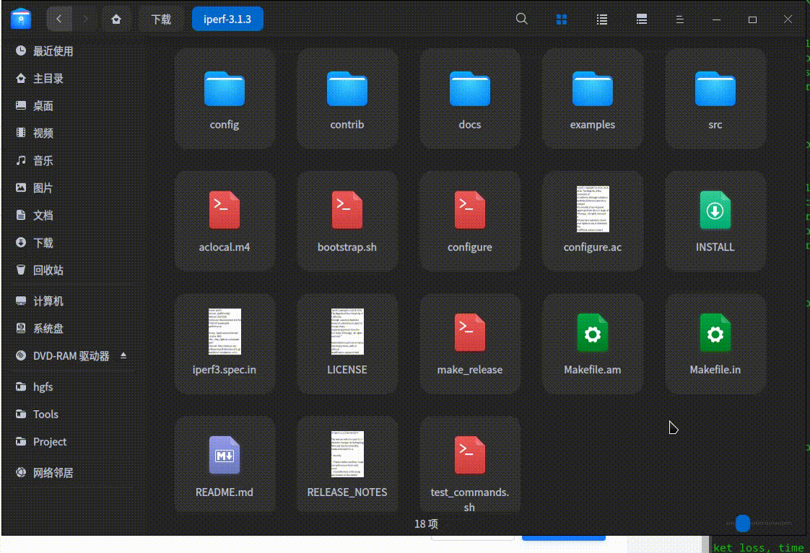This screenshot has width=810, height=553.
Task: Click the 18 项 status text
Action: coord(426,523)
